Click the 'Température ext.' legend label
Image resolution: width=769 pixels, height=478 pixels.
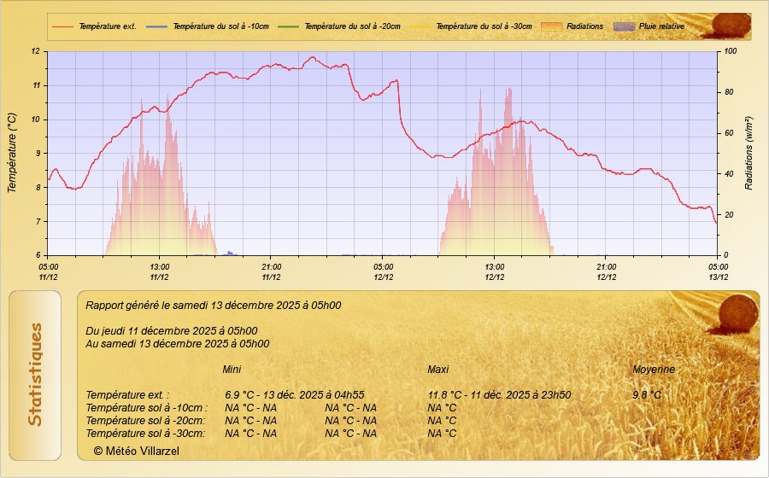click(x=108, y=26)
